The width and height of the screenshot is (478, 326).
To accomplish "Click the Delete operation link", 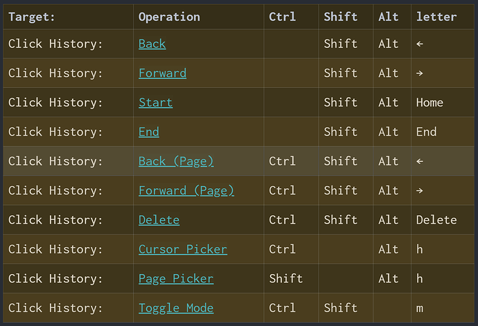I will (159, 220).
